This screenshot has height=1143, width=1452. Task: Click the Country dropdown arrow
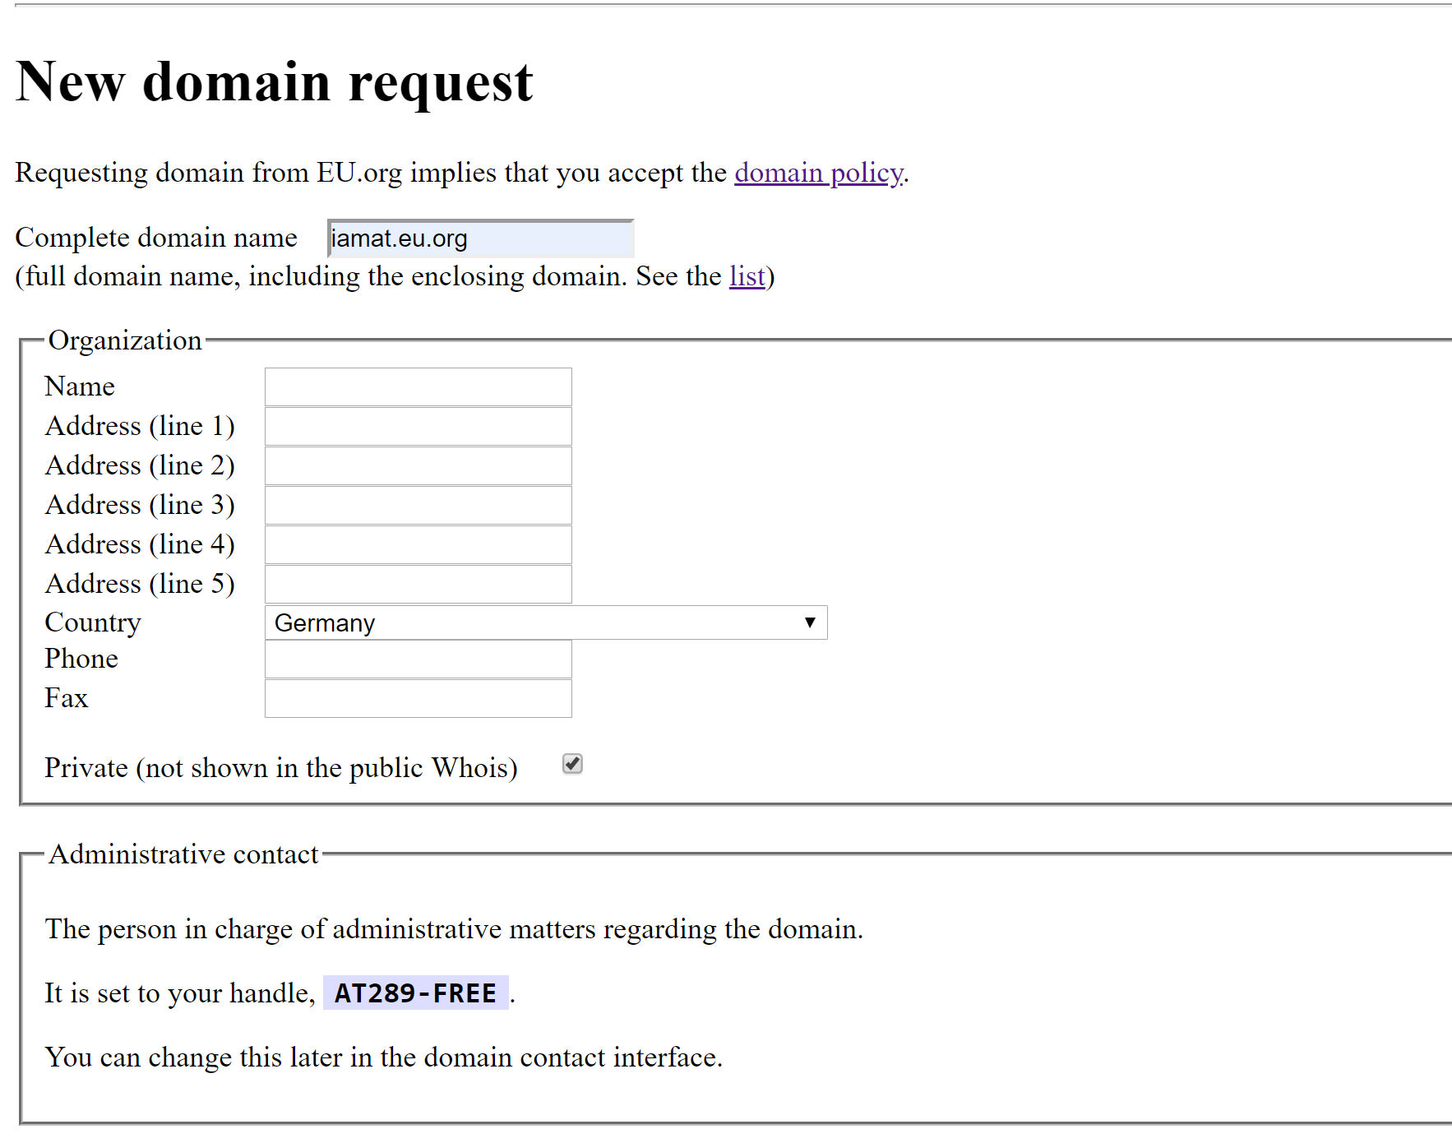(x=810, y=622)
